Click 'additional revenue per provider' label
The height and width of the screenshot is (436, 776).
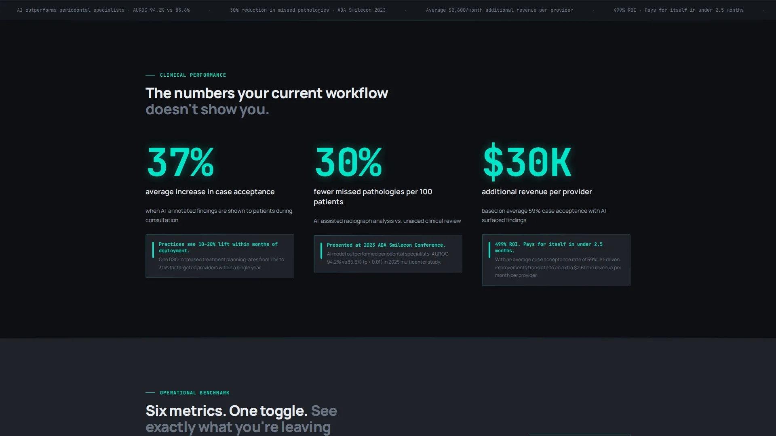pyautogui.click(x=537, y=192)
